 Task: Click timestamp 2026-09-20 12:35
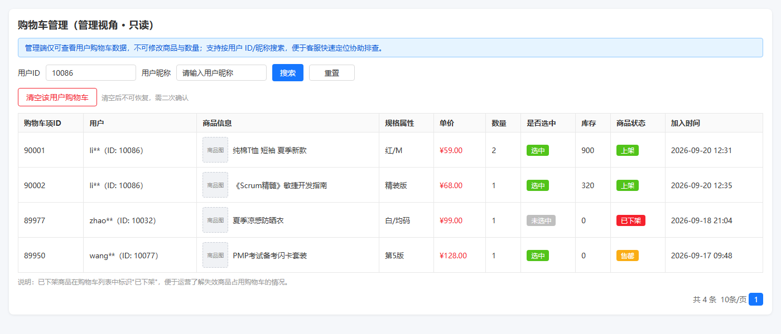point(701,185)
